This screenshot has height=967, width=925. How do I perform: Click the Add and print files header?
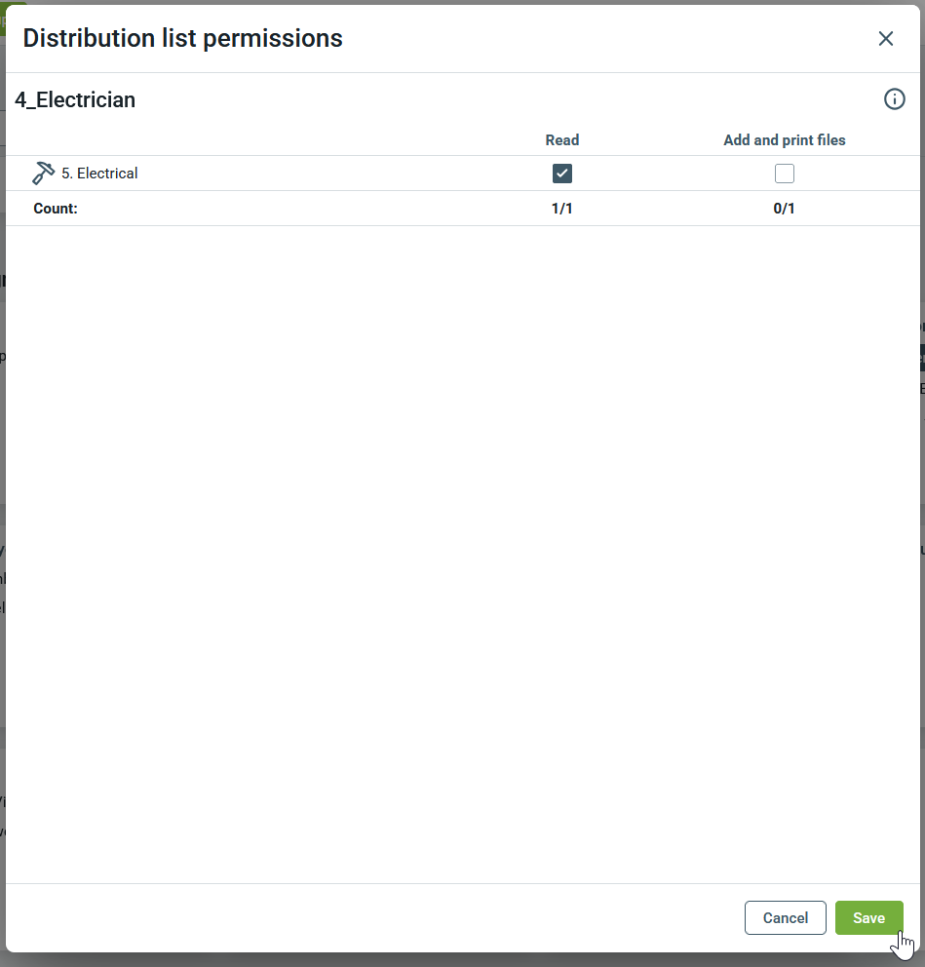[784, 140]
